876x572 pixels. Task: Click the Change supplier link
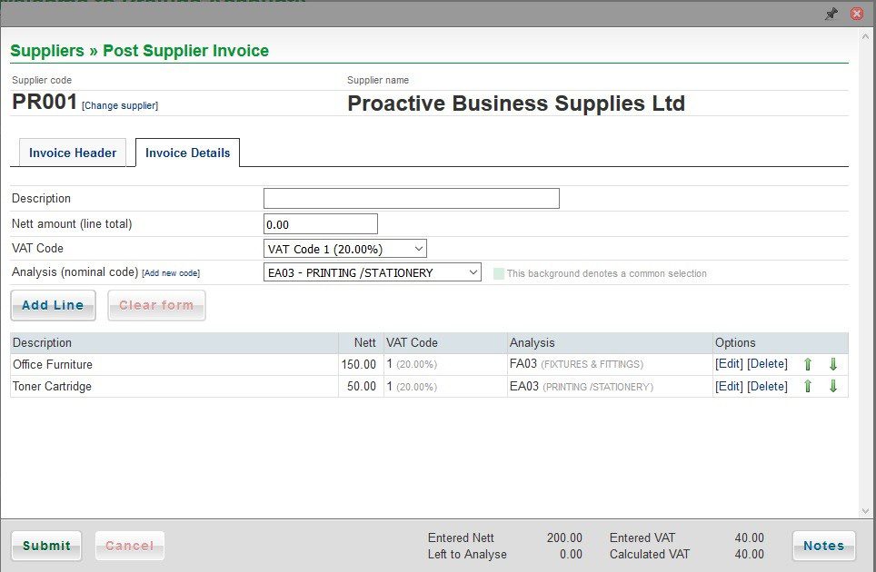point(120,105)
